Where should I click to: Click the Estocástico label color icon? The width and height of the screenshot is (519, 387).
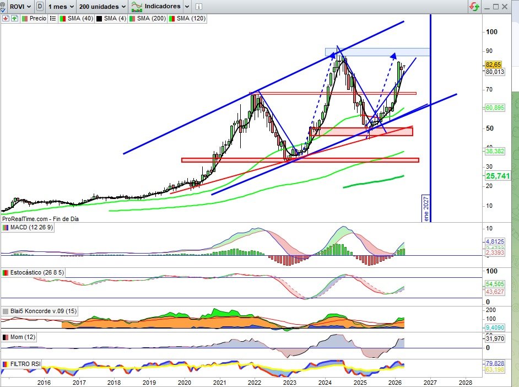[x=6, y=273]
